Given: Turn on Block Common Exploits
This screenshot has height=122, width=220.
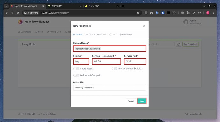Looking at the screenshot, I should (114, 69).
